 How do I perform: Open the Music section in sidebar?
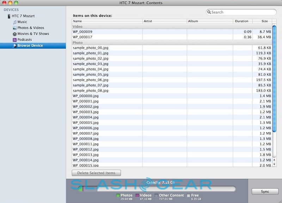23,22
